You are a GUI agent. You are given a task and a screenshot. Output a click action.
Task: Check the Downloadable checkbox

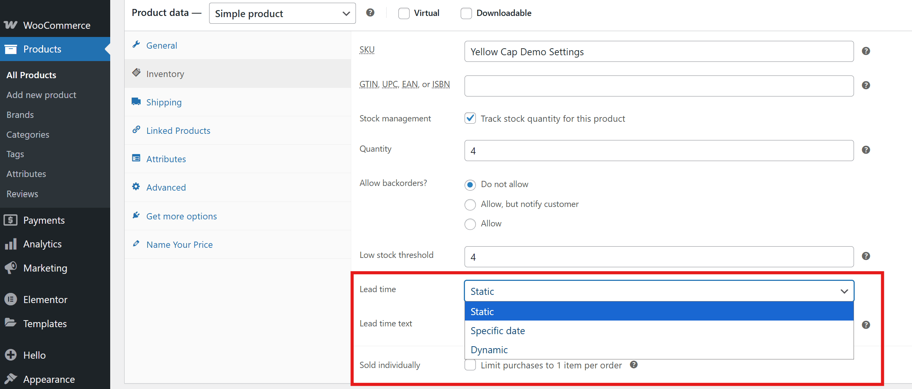point(466,13)
